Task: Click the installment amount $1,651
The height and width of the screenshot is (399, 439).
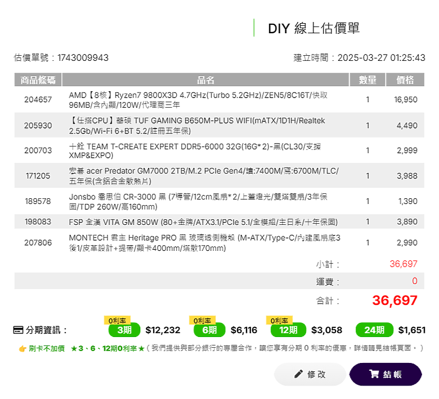Action: [x=412, y=330]
